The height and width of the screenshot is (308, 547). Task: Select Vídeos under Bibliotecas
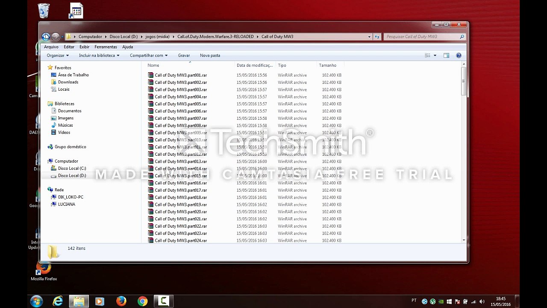64,133
